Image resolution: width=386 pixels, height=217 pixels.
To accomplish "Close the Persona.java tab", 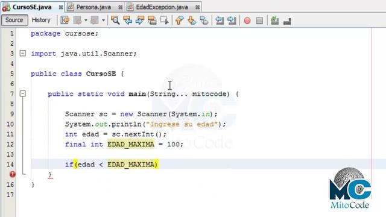I will pos(120,7).
